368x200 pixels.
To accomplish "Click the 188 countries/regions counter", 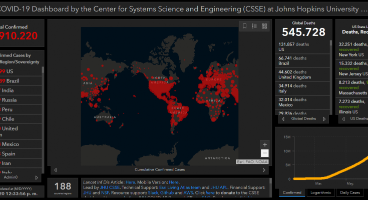I will coord(63,188).
